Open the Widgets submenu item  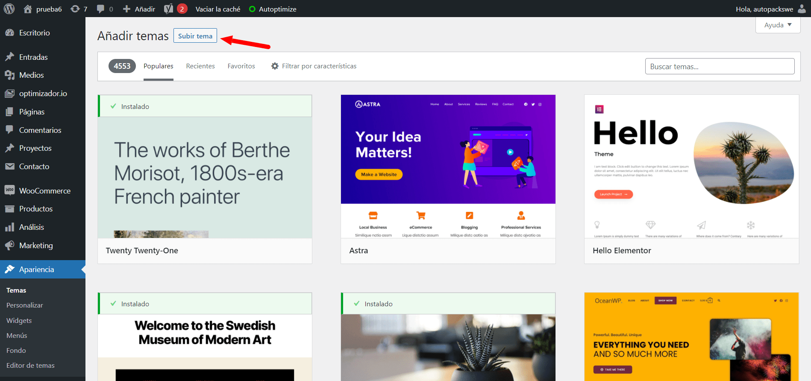point(19,320)
